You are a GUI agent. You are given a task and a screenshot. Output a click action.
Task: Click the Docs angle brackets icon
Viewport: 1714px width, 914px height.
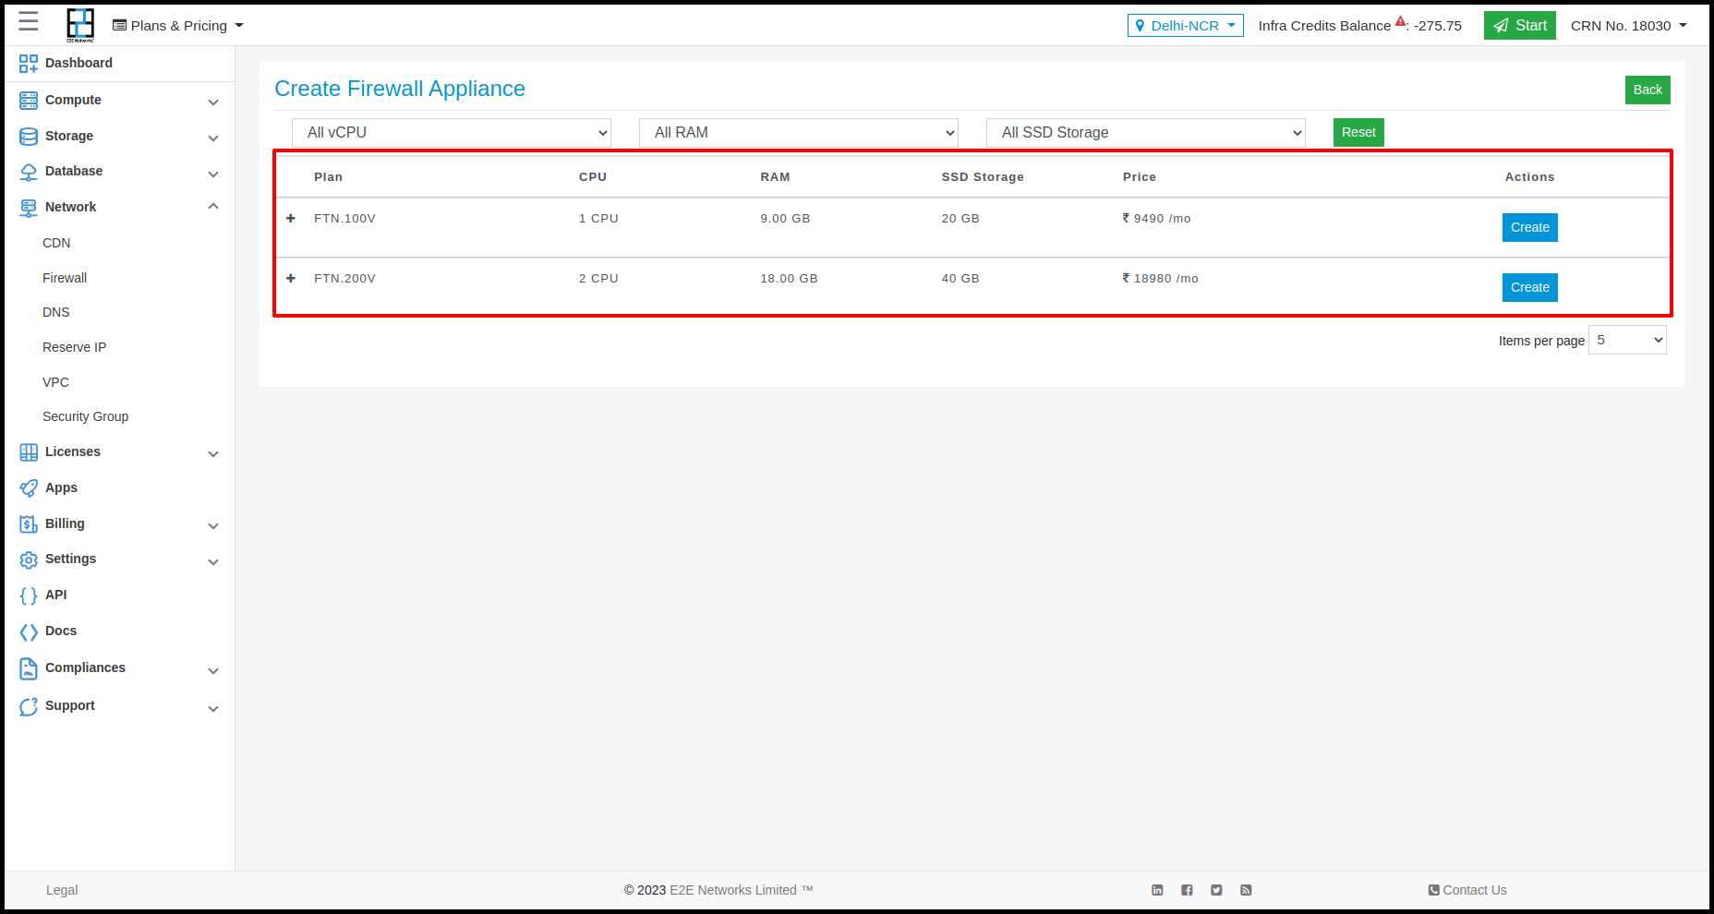click(29, 631)
